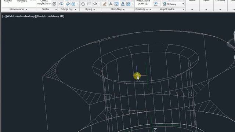This screenshot has width=235, height=132.
Task: Click the blue slice icon in Edycja brył
Action: click(x=73, y=4)
